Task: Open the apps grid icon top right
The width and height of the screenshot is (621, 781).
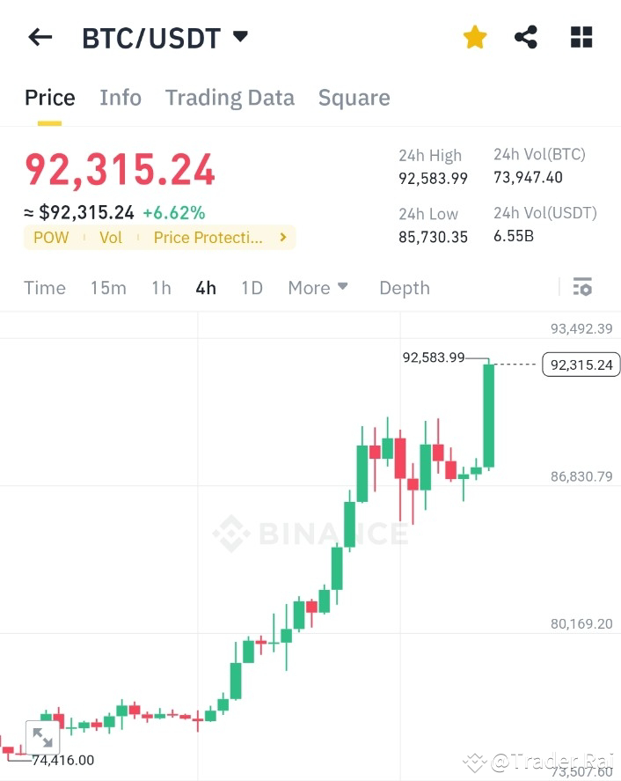Action: click(579, 37)
